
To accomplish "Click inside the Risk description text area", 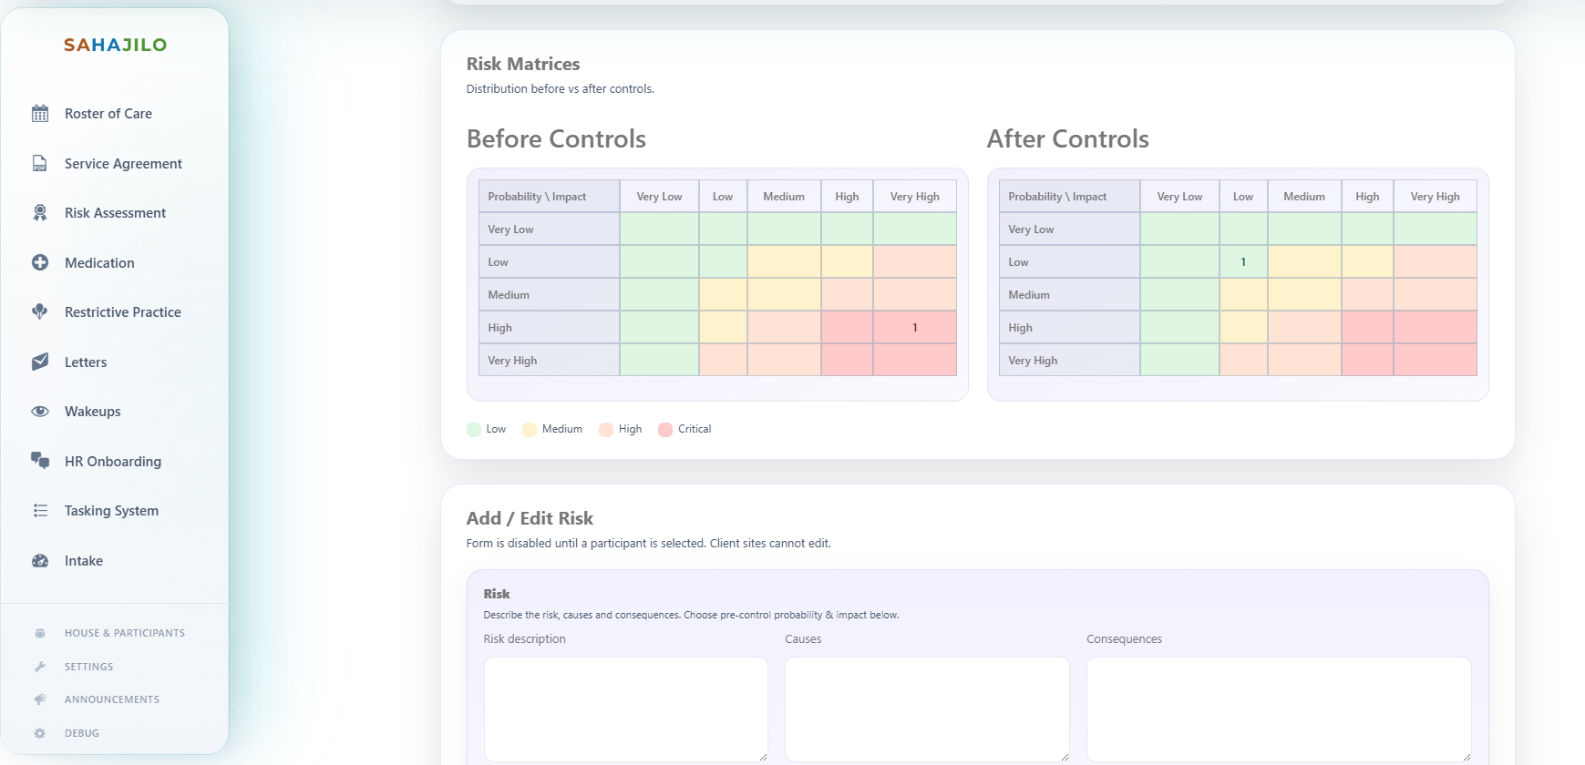I will click(625, 709).
